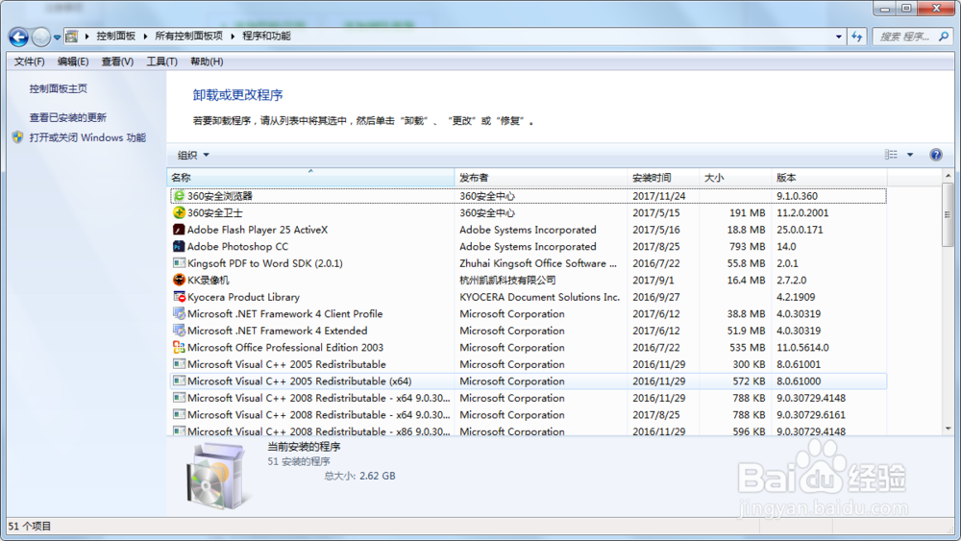This screenshot has width=961, height=541.
Task: Select Kyocera Product Library icon
Action: point(179,297)
